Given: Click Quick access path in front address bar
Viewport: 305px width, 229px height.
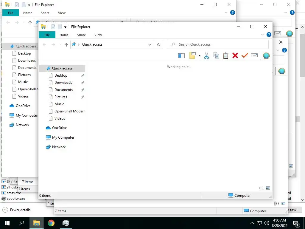Looking at the screenshot, I should pos(92,44).
